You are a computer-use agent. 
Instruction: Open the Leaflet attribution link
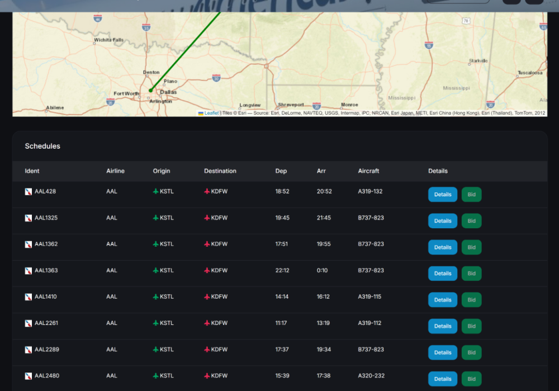(211, 113)
